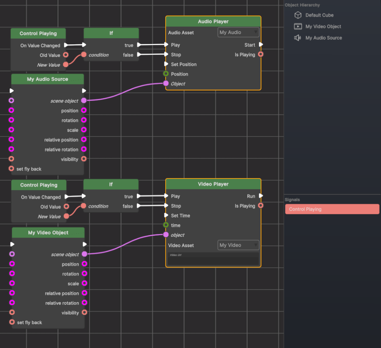Click the Video Player object input port
381x348 pixels.
(166, 235)
